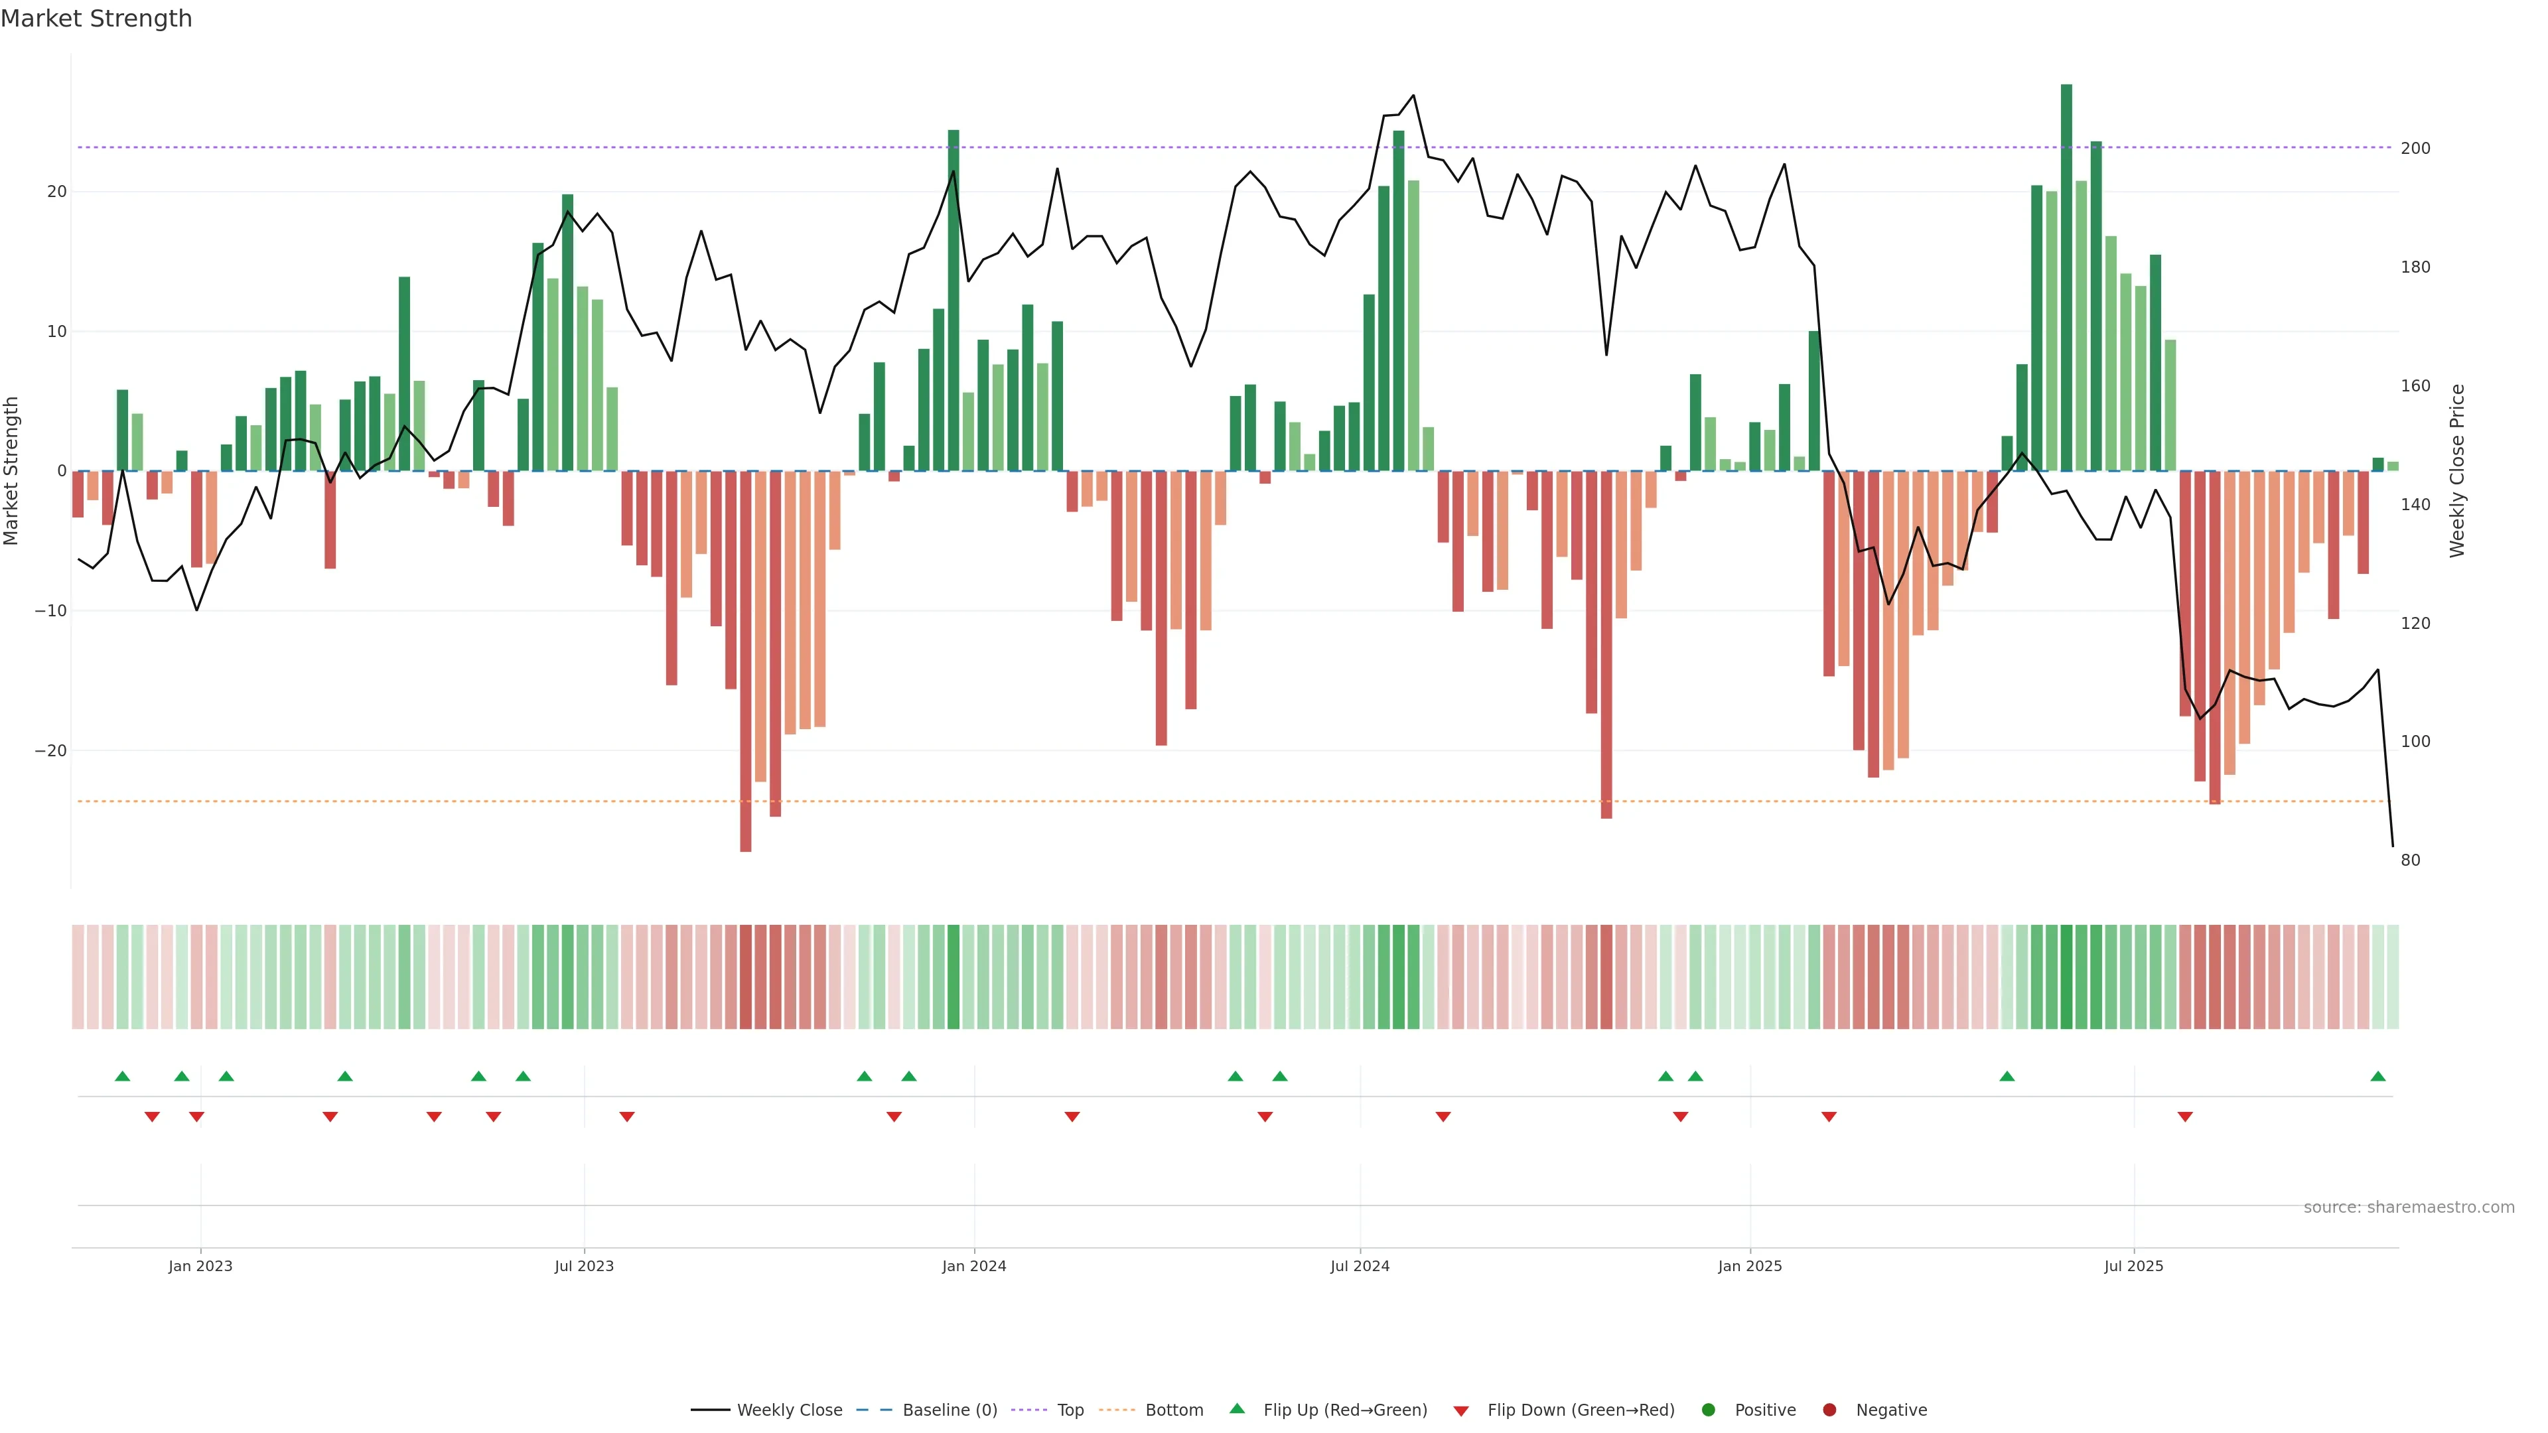The height and width of the screenshot is (1433, 2548).
Task: Click the rightmost green flip-up triangle marker
Action: (x=2378, y=1076)
